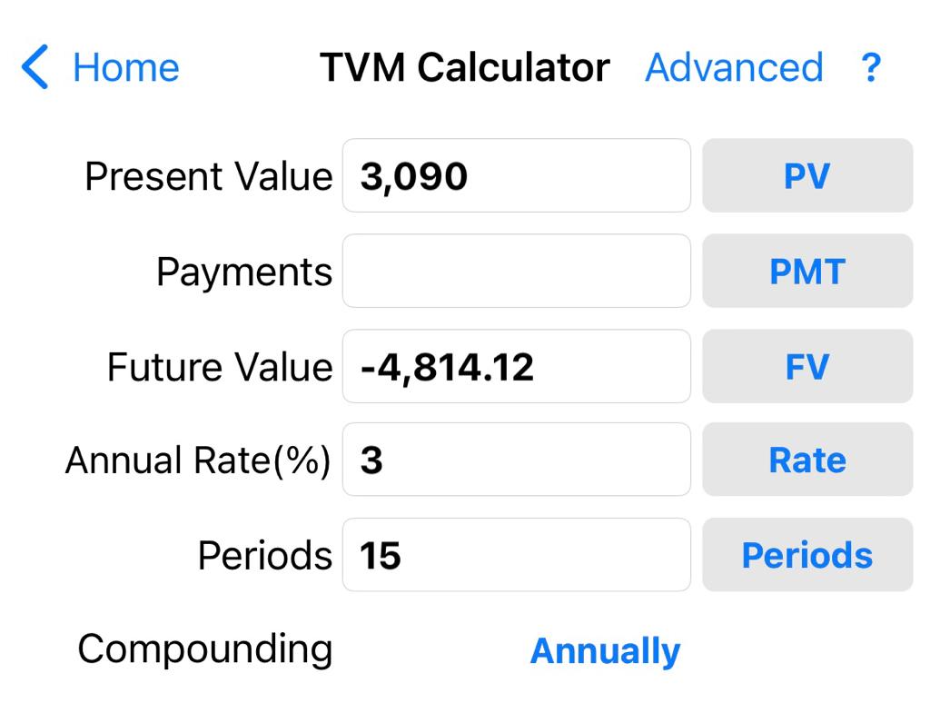Select the empty Payments input field
Image resolution: width=930 pixels, height=703 pixels.
pyautogui.click(x=516, y=272)
